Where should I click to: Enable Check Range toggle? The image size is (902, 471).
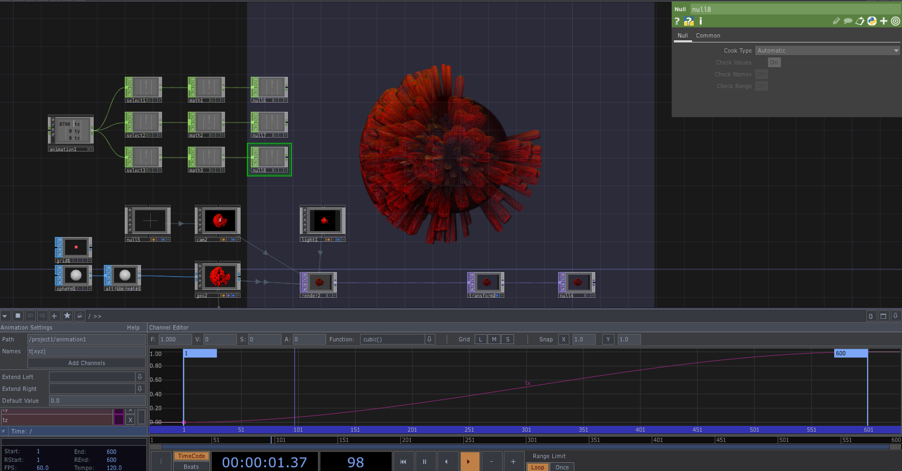pyautogui.click(x=760, y=86)
